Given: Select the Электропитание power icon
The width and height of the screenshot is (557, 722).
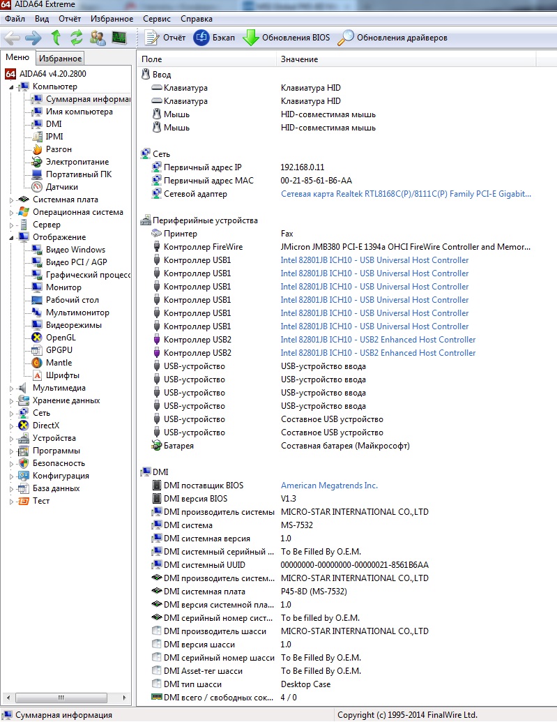Looking at the screenshot, I should [x=37, y=162].
